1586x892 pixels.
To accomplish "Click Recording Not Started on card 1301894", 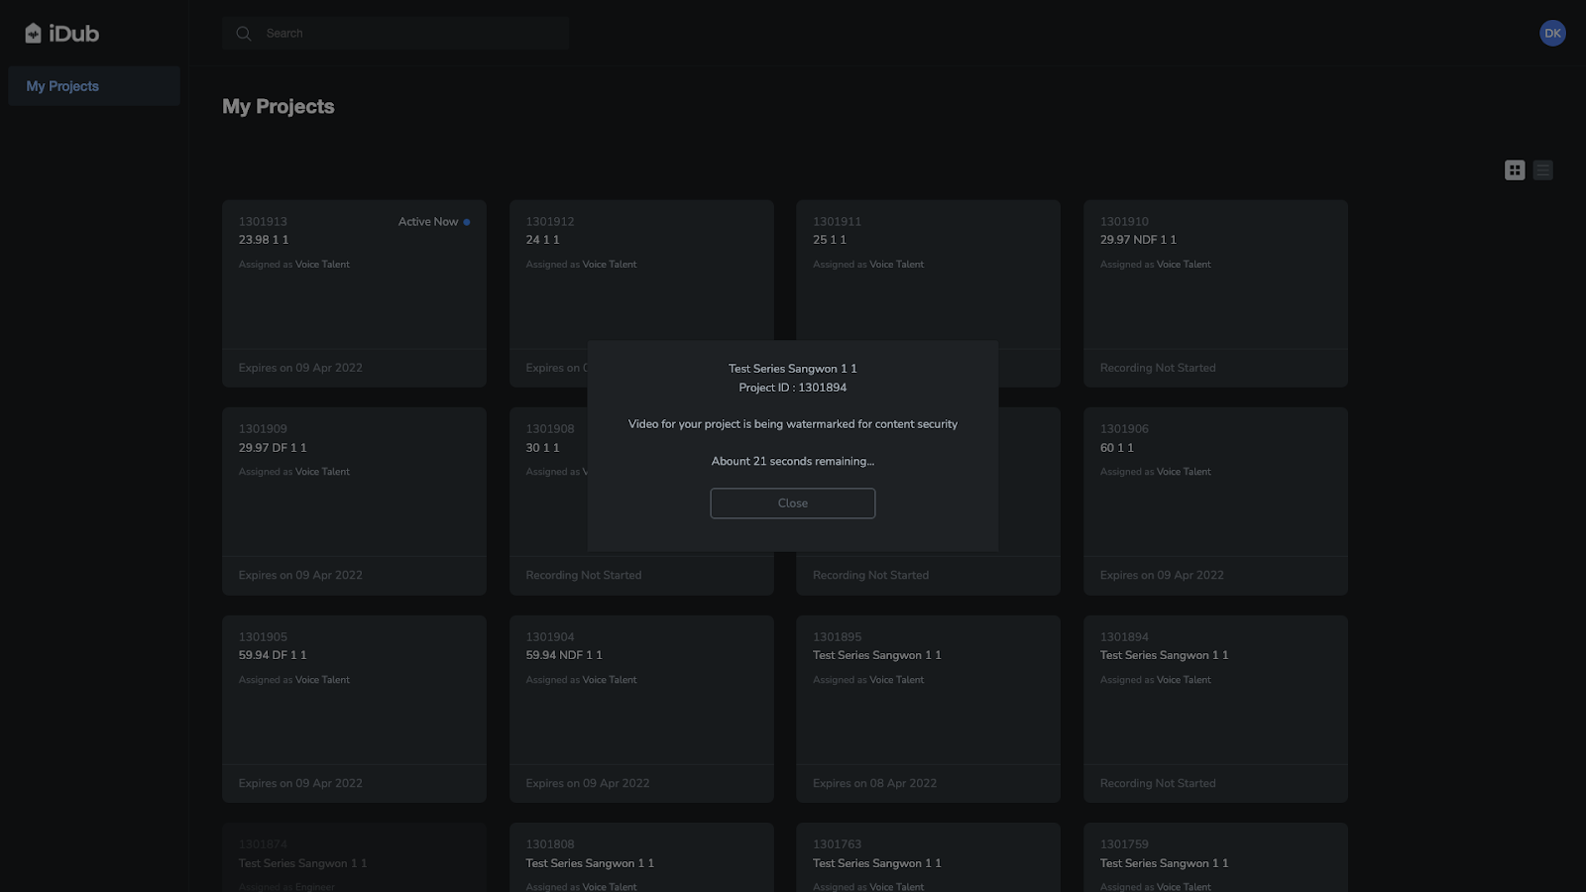I will click(1158, 783).
